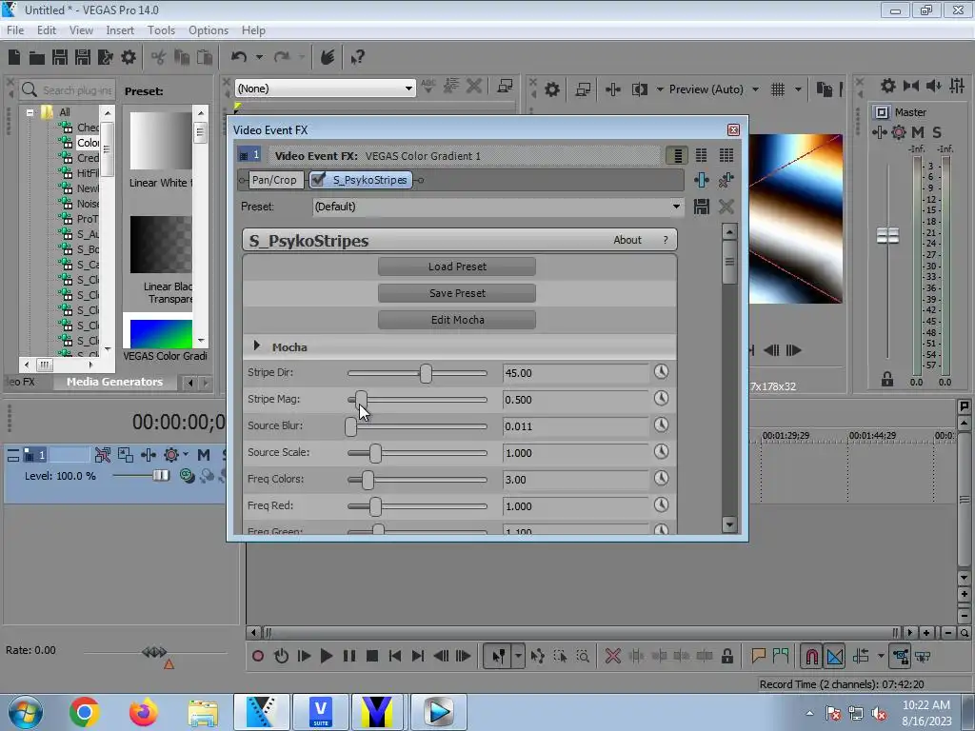Click the animate clock icon for Freq Colors

click(x=661, y=479)
